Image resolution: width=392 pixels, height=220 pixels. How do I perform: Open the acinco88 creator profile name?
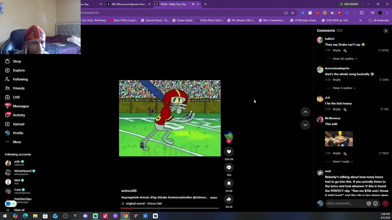pyautogui.click(x=129, y=191)
